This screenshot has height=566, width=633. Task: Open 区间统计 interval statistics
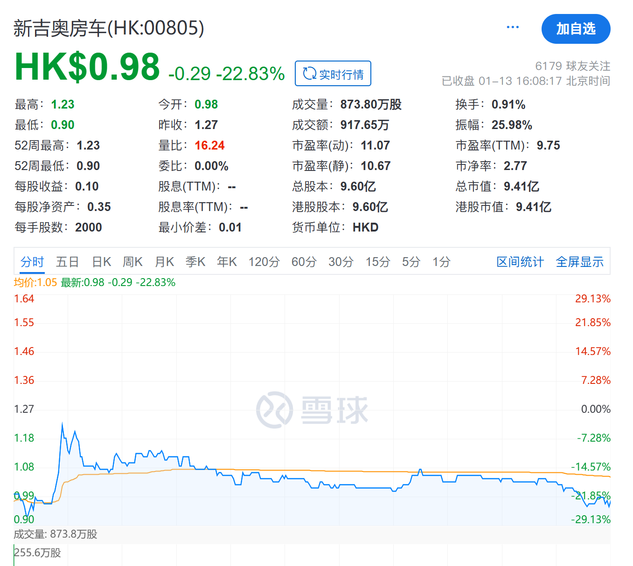[x=519, y=261]
